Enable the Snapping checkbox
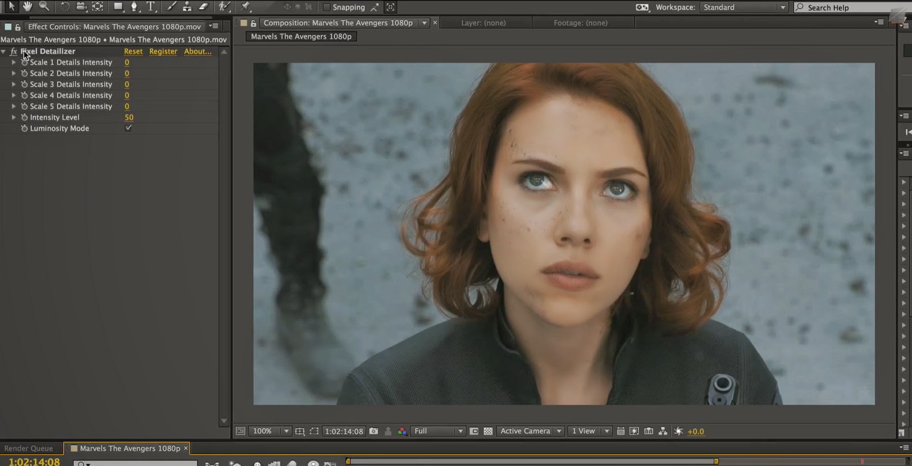The width and height of the screenshot is (912, 466). [327, 7]
